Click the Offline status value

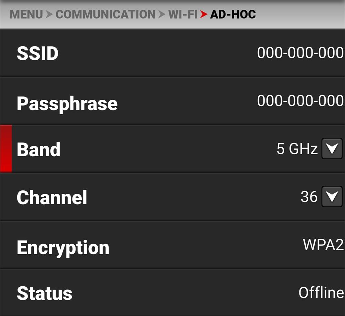pos(321,293)
